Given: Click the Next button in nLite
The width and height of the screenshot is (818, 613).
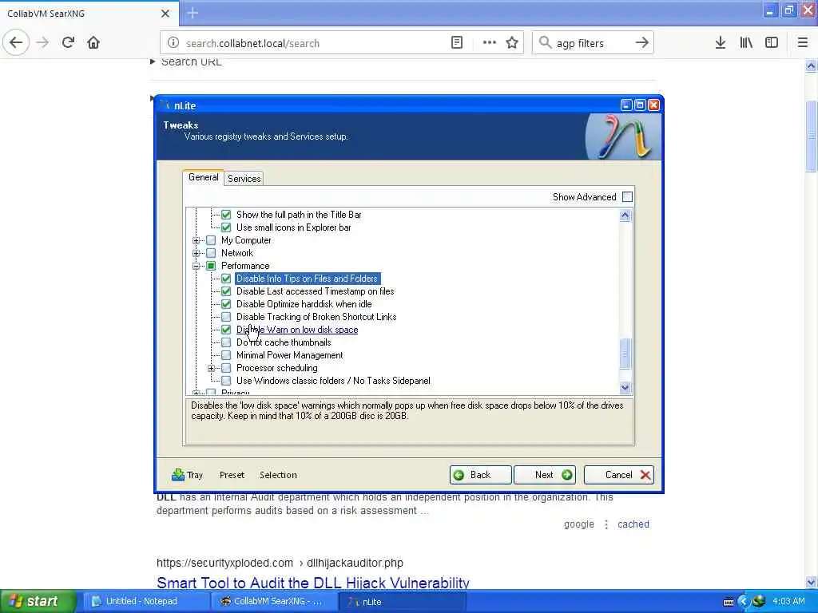Looking at the screenshot, I should pyautogui.click(x=545, y=475).
